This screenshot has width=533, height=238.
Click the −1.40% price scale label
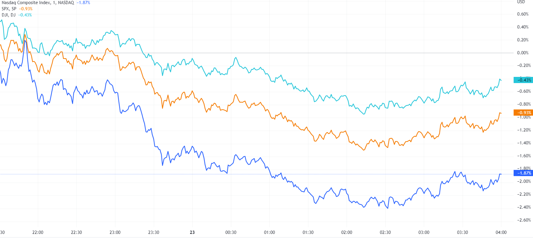click(524, 143)
